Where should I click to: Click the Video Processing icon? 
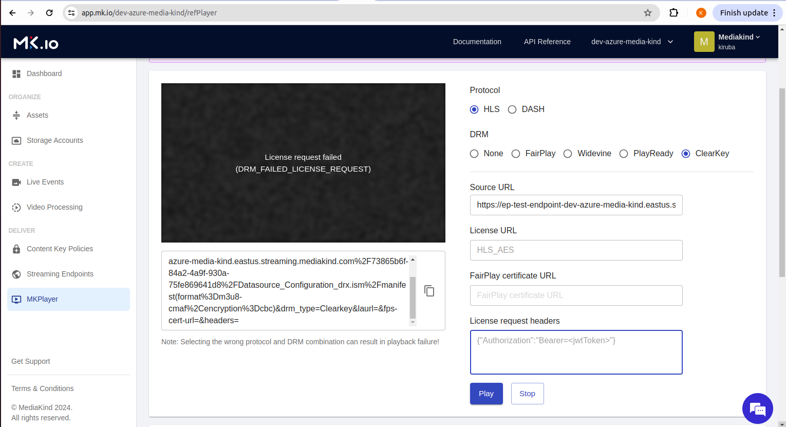(x=16, y=208)
